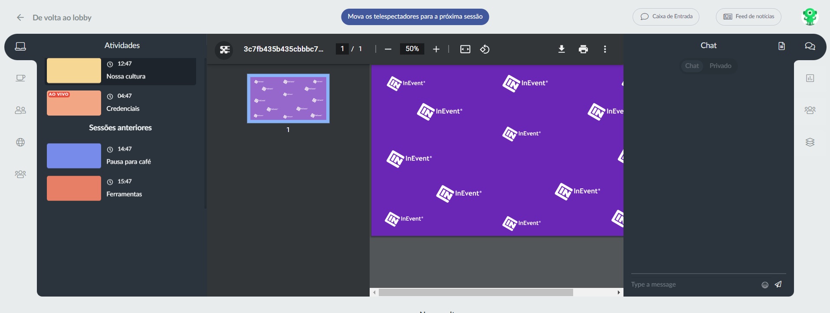This screenshot has height=313, width=830.
Task: Click the AO VIVO badge
Action: [59, 94]
